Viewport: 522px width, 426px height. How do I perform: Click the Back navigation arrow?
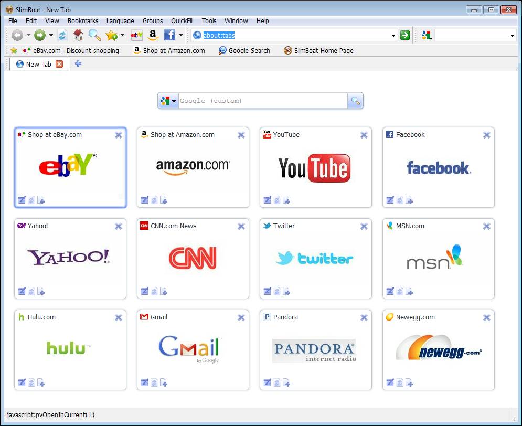17,35
